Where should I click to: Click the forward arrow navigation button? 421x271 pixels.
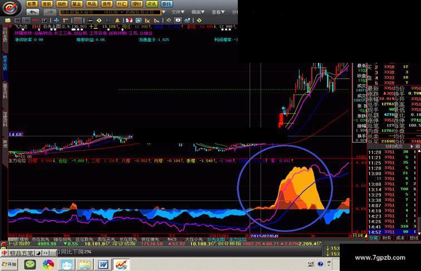tap(50, 12)
